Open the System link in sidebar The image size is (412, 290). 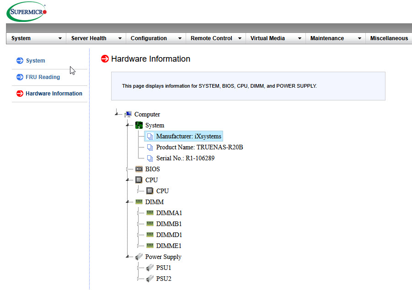(x=36, y=61)
